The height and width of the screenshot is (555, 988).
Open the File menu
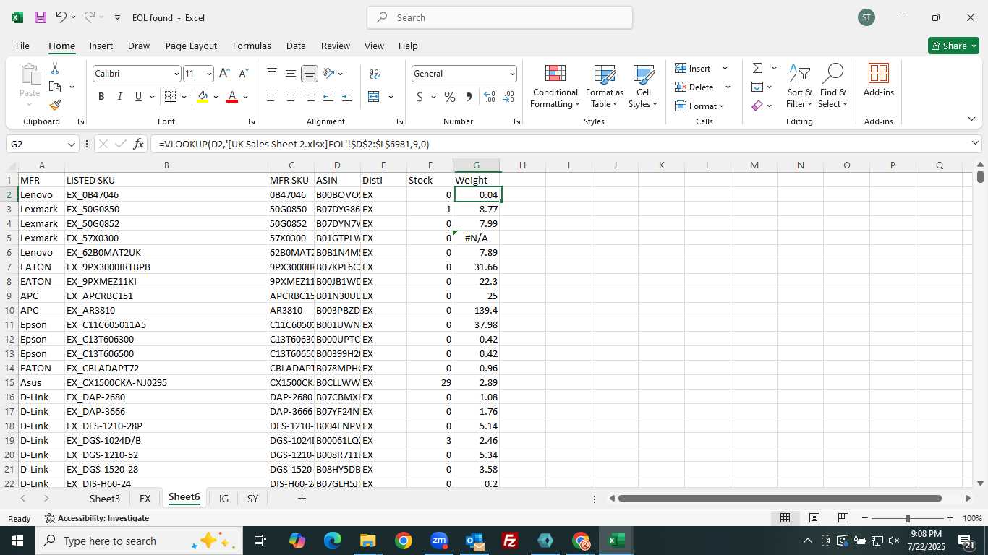22,46
